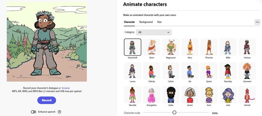Switch to the Character tab
The image size is (262, 116).
[129, 22]
